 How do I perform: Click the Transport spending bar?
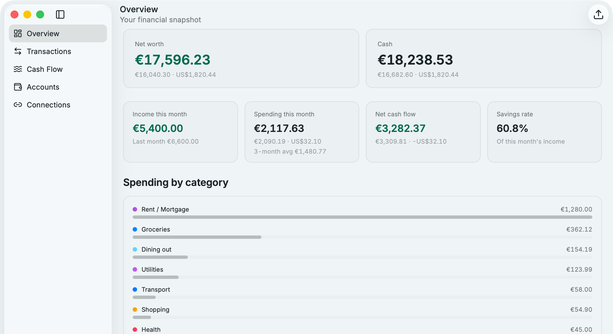tap(363, 297)
